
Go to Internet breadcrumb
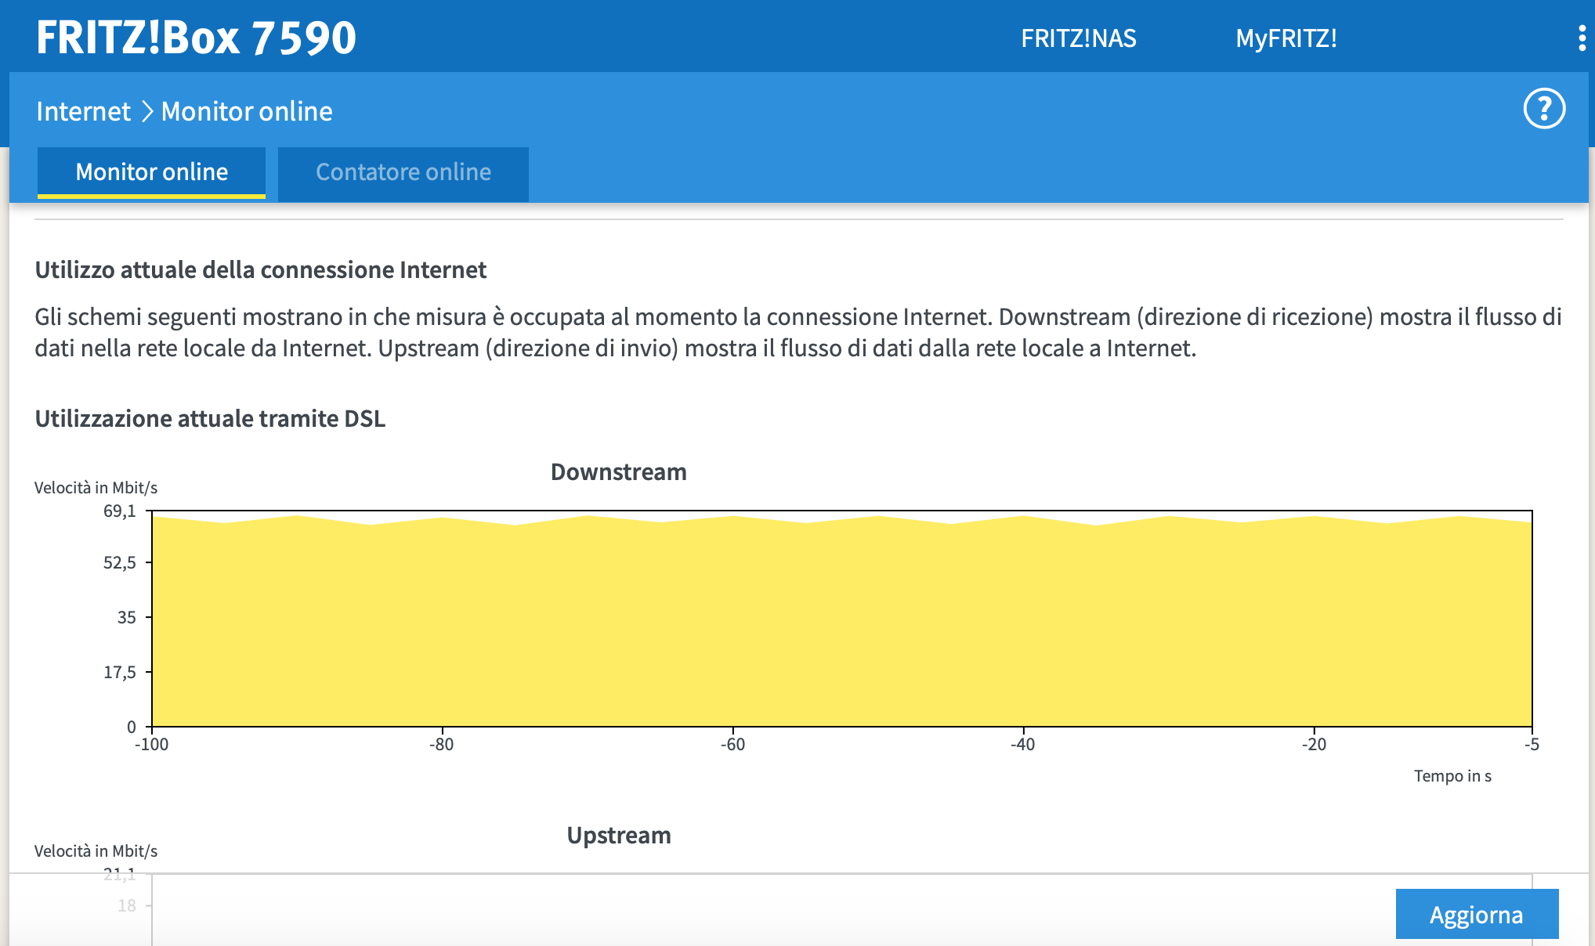(83, 111)
